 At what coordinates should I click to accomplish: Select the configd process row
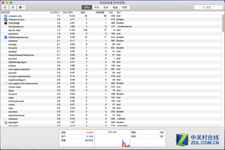(x=111, y=44)
